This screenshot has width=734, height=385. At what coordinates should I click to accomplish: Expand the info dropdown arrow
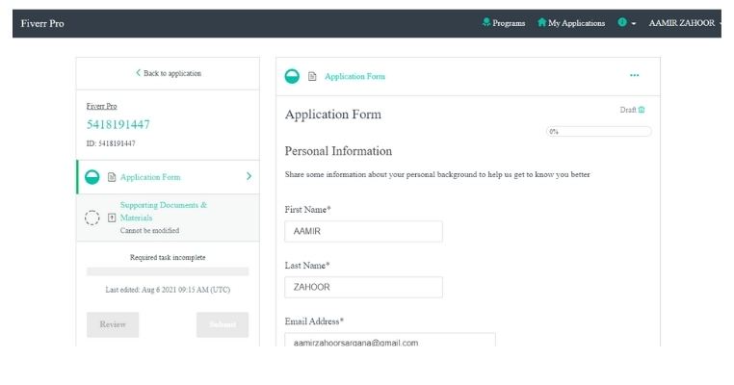(x=634, y=23)
